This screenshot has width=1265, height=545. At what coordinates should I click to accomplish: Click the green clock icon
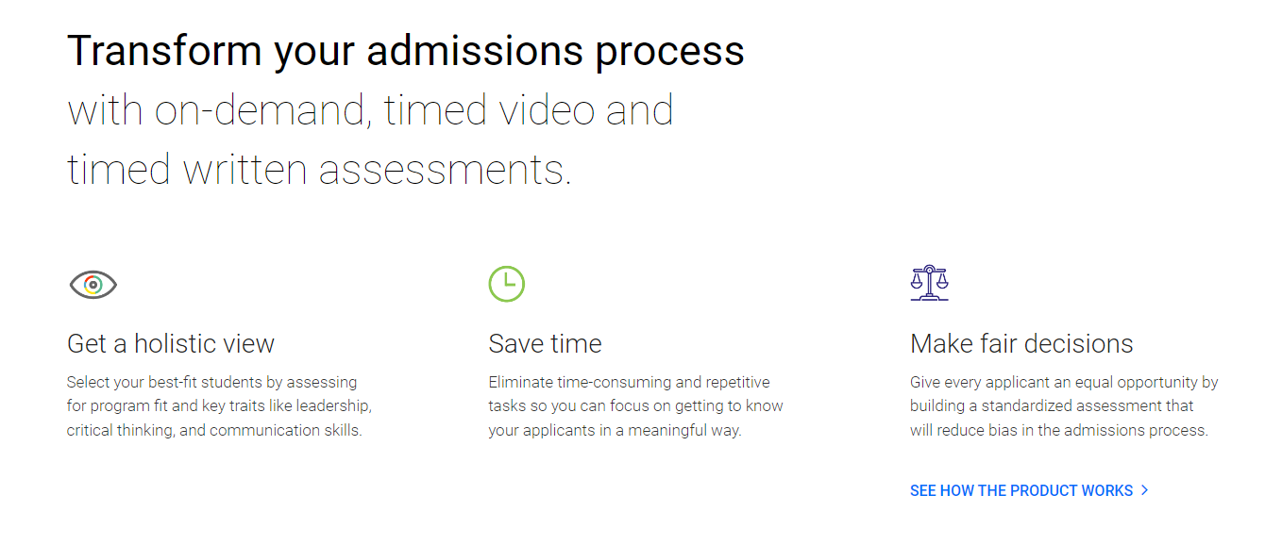[x=506, y=284]
